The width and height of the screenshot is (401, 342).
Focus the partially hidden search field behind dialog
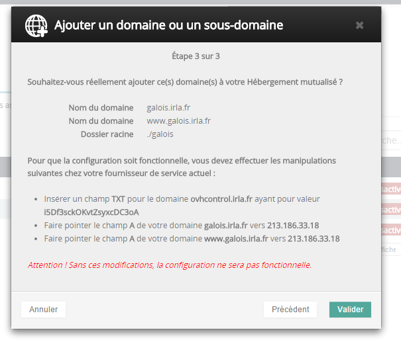391,140
